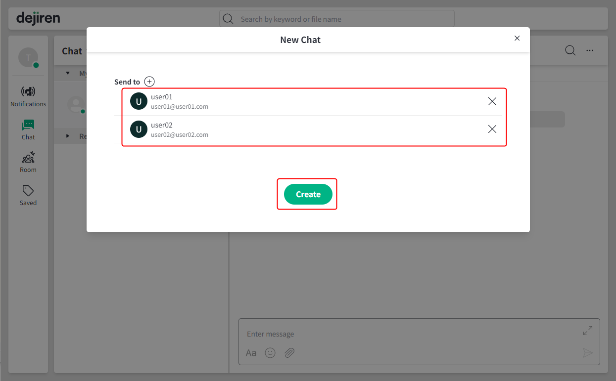Image resolution: width=616 pixels, height=381 pixels.
Task: Click the Enter message text field
Action: click(x=411, y=334)
